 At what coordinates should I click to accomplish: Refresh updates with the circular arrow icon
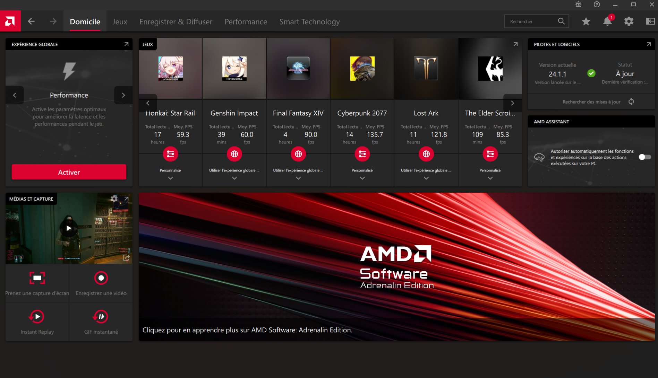tap(631, 102)
